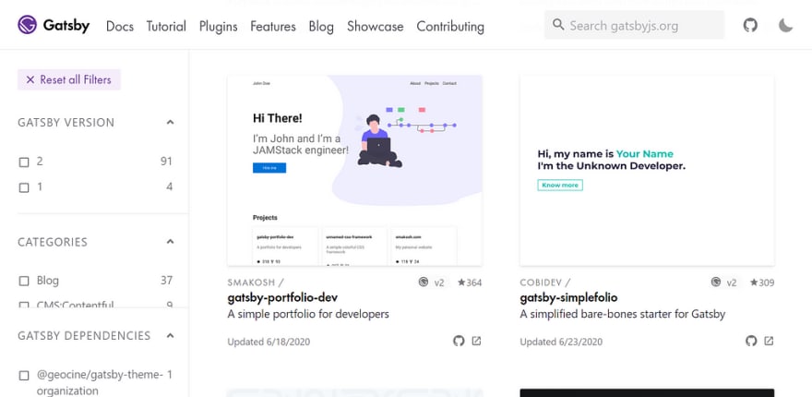This screenshot has width=812, height=397.
Task: Open external demo link for gatsby-portfolio-dev
Action: (x=476, y=341)
